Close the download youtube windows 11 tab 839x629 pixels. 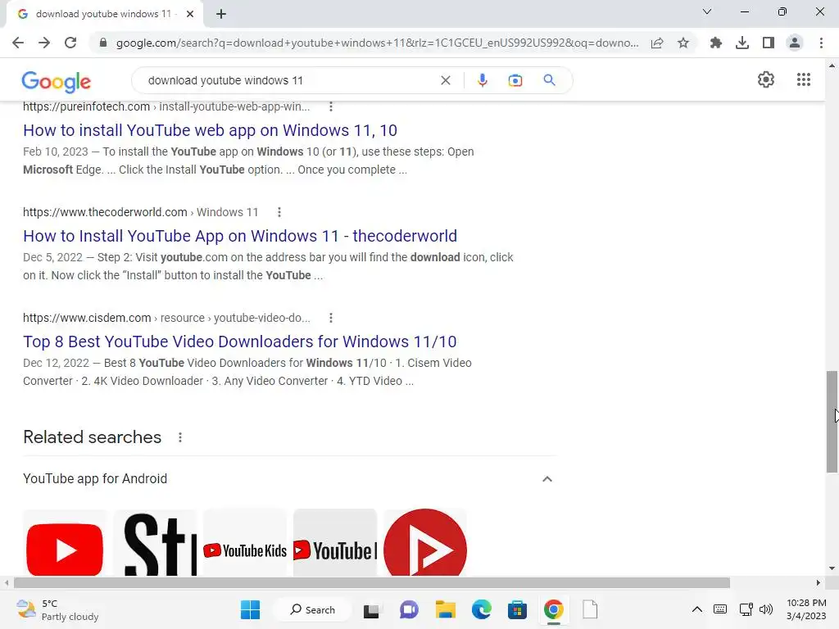[190, 14]
